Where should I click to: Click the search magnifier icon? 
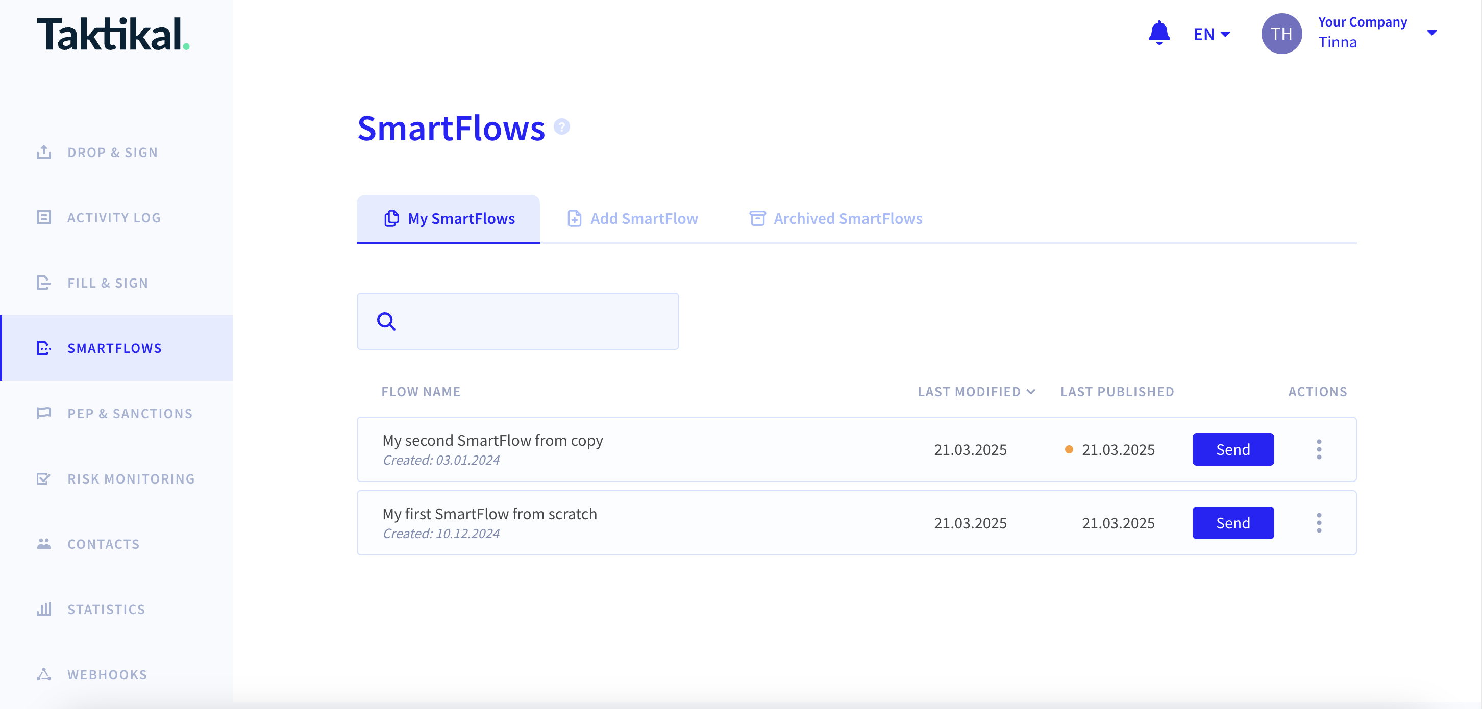tap(386, 321)
